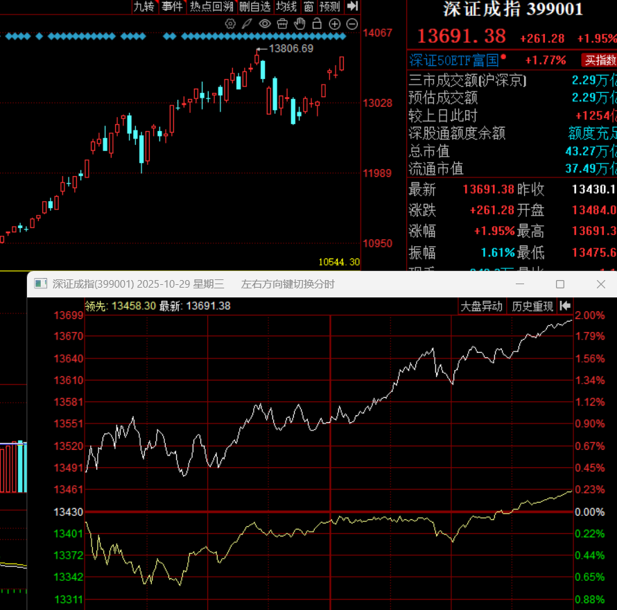
Task: Open 历史重现 replay
Action: 532,306
